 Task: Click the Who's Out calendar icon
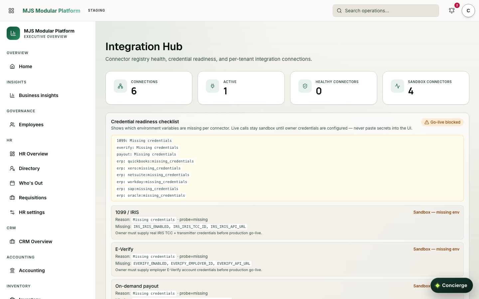point(12,183)
